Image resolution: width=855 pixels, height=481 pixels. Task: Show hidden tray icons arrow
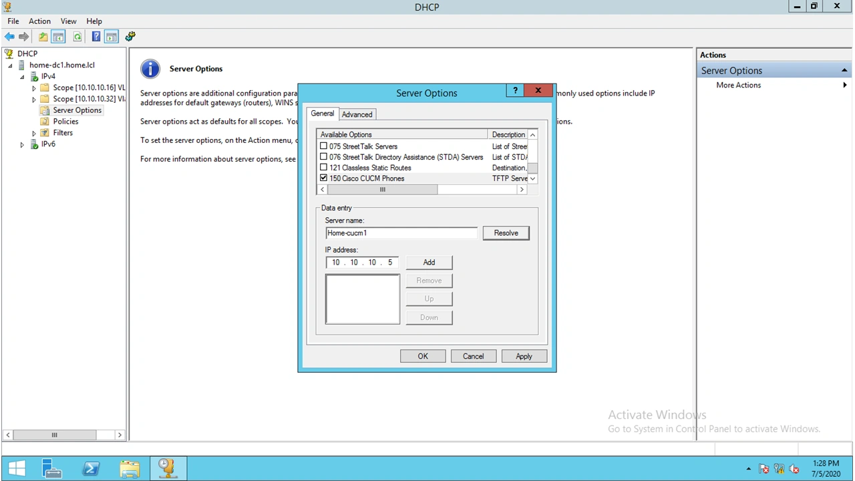(748, 469)
